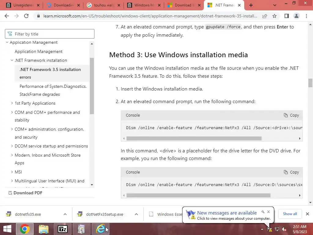Open File Explorer from taskbar

coord(44,229)
